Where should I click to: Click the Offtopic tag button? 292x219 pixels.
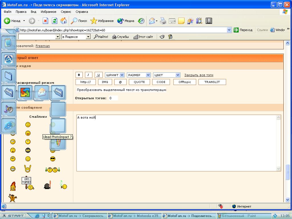185,82
